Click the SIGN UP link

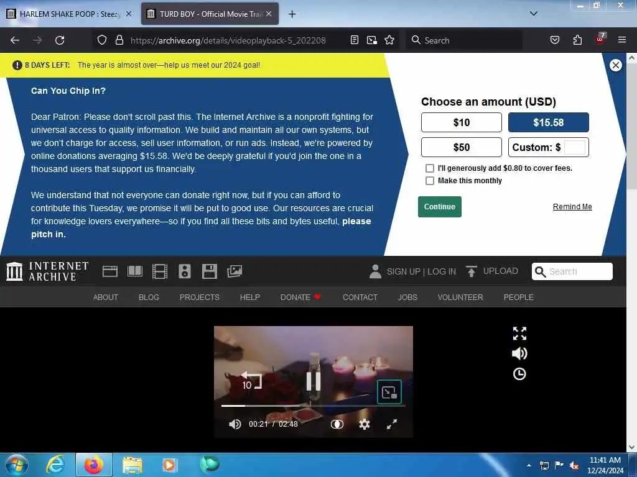click(x=403, y=272)
